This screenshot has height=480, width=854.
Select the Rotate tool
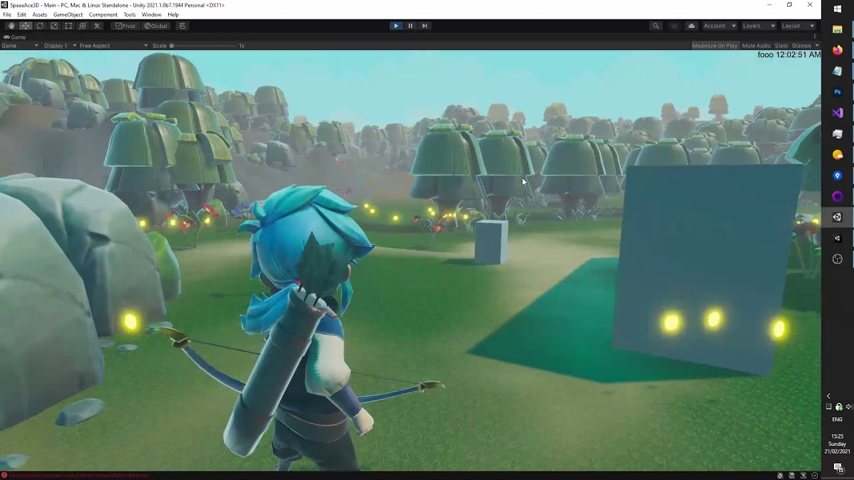40,26
